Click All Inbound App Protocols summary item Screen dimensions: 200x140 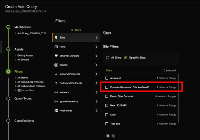tap(30, 82)
